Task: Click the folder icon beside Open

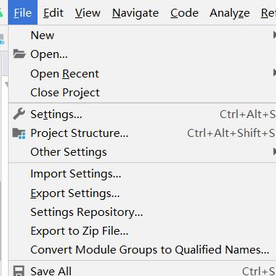Action: tap(20, 54)
